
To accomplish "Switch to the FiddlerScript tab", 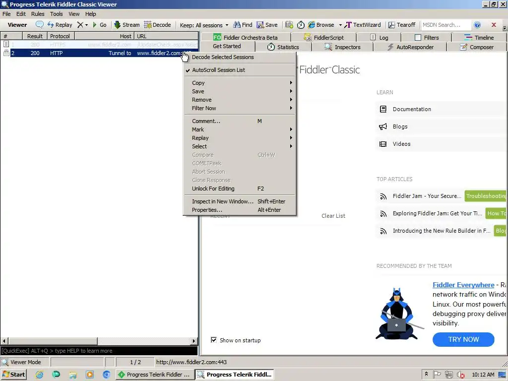I will tap(323, 37).
